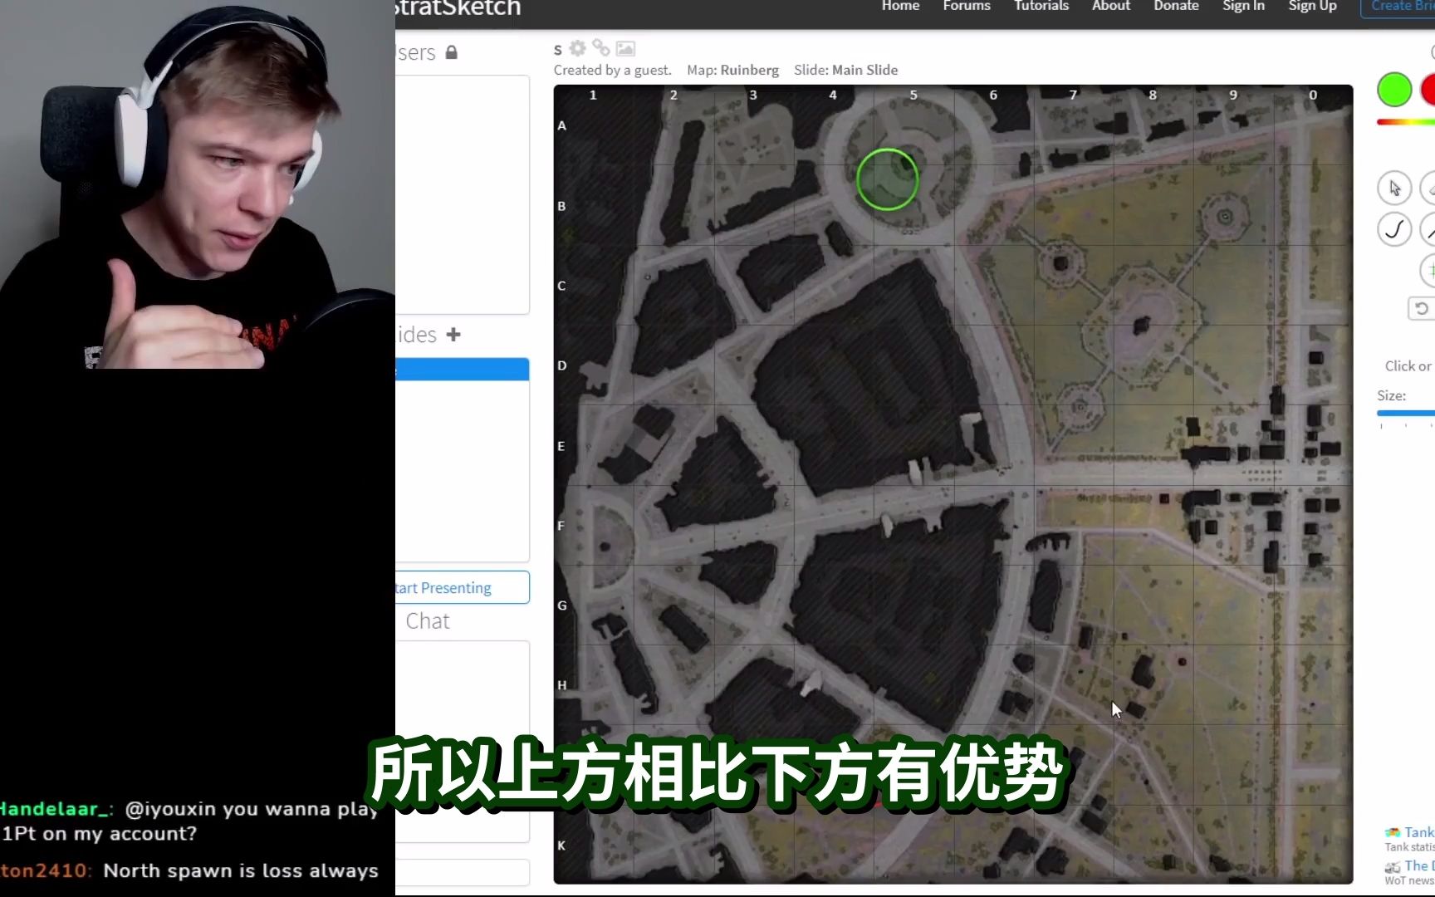Viewport: 1435px width, 897px height.
Task: Click Sign Up link
Action: point(1312,7)
